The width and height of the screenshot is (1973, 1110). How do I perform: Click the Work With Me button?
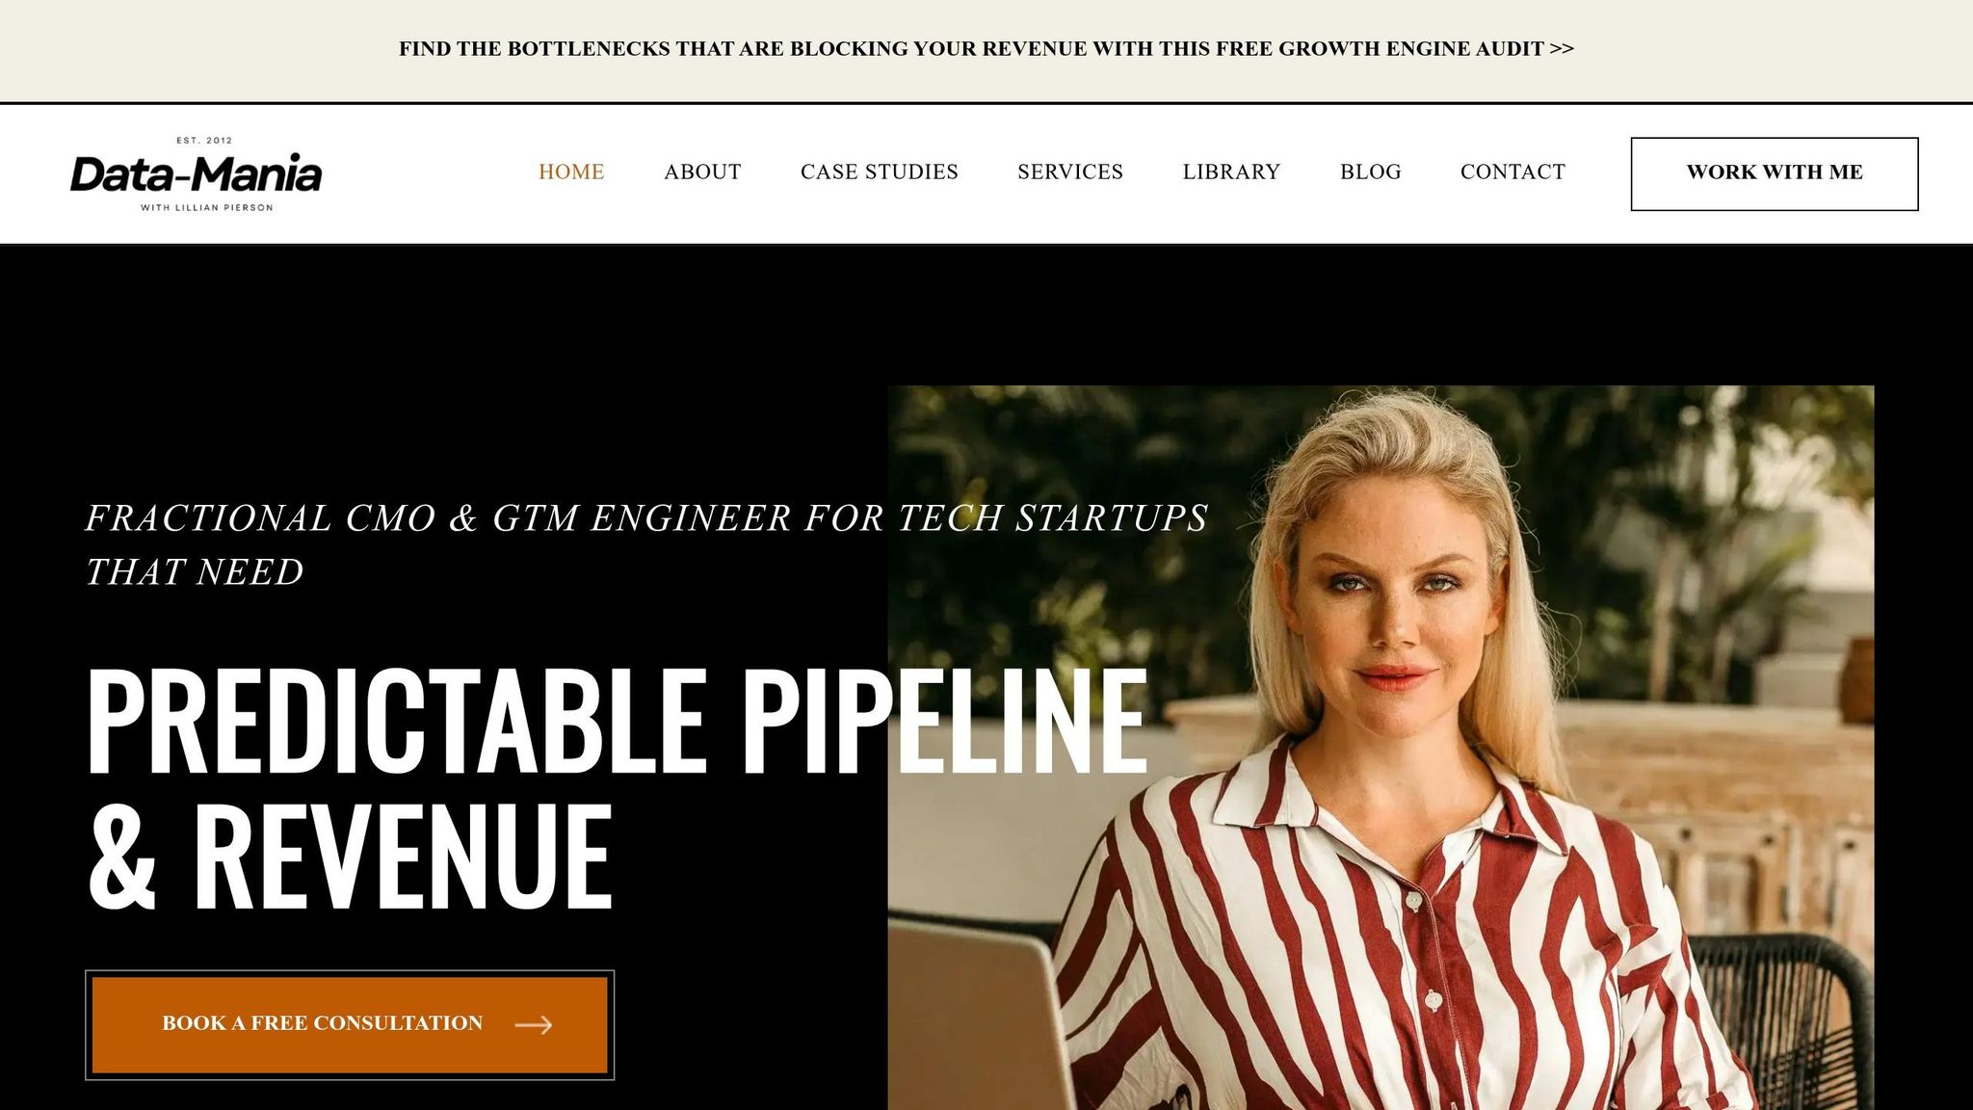1775,173
